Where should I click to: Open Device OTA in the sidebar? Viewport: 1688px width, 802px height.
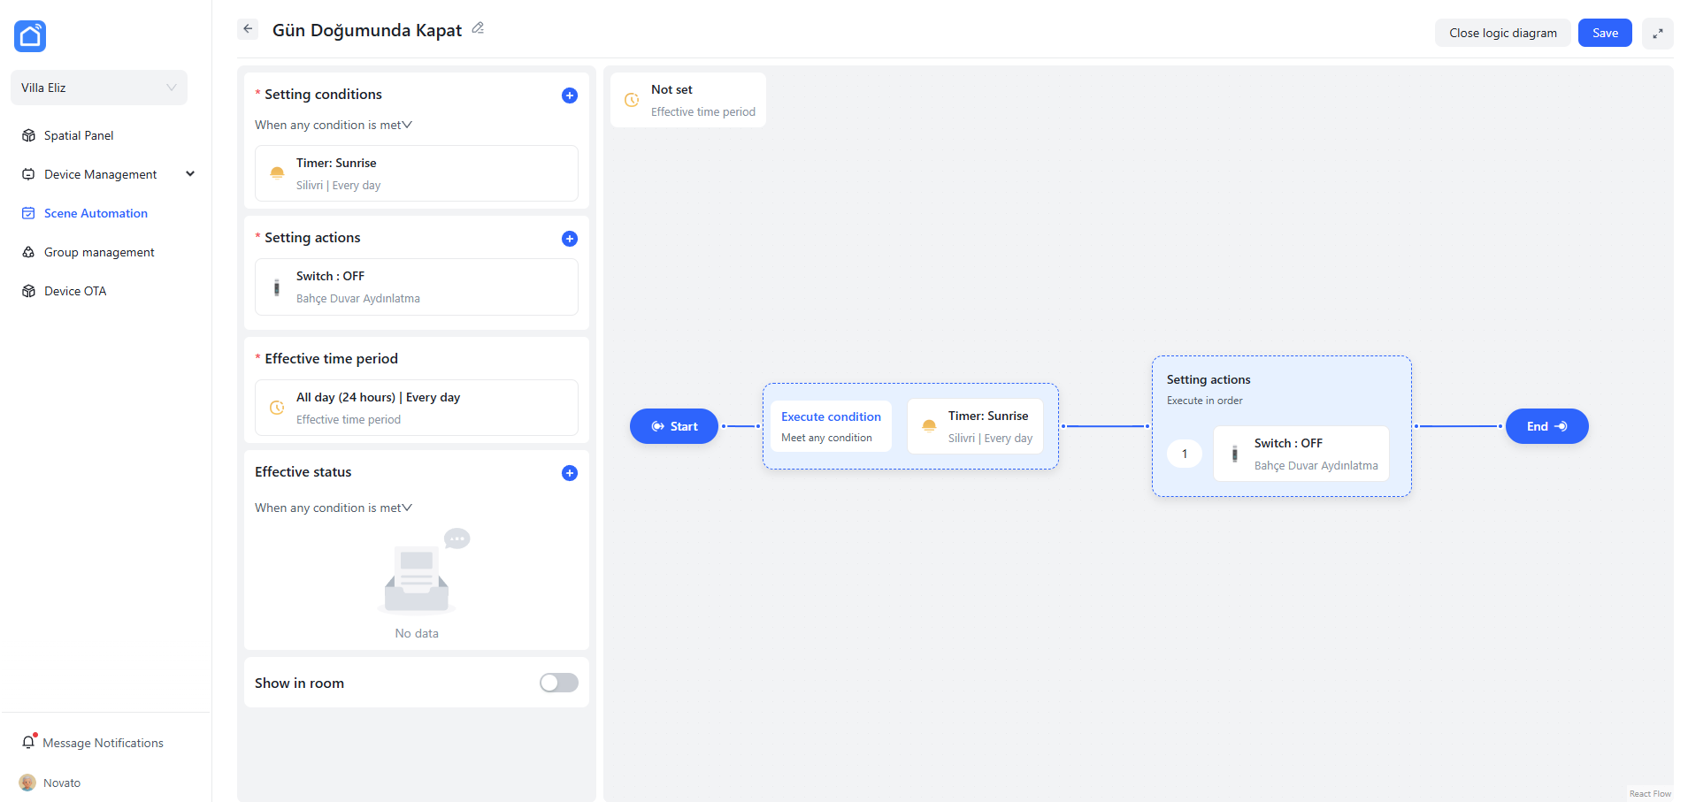tap(75, 291)
